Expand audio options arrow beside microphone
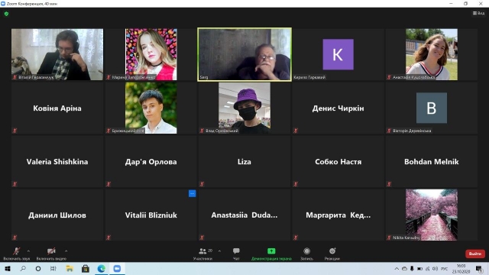 point(28,251)
